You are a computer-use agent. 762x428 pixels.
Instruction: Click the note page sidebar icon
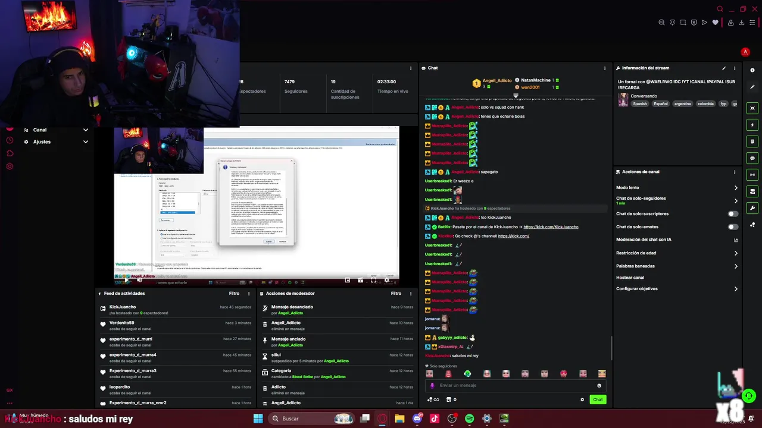tap(752, 141)
